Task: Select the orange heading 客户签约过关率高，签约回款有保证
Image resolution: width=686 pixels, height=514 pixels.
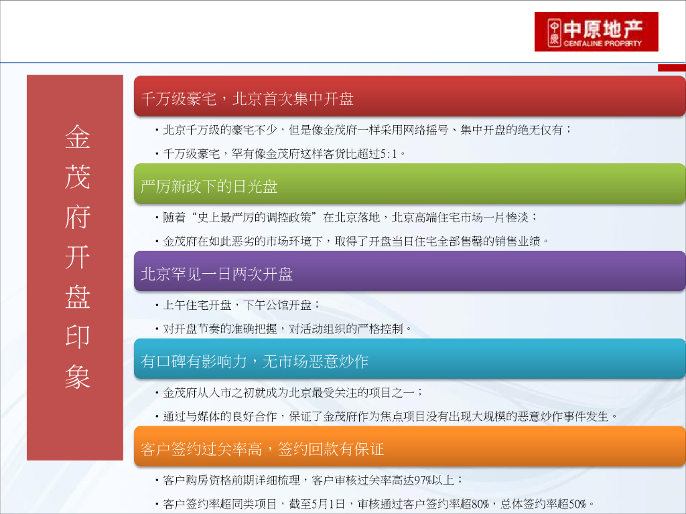Action: tap(409, 446)
